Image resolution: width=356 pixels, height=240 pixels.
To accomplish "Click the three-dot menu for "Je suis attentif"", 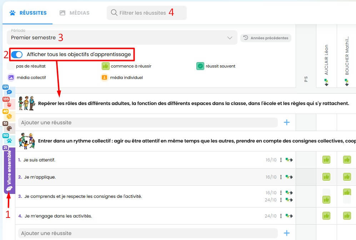I will 281,160.
